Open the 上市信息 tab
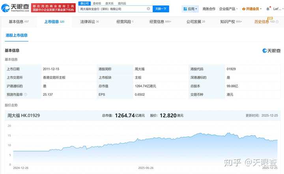Image resolution: width=284 pixels, height=174 pixels. (x=54, y=22)
